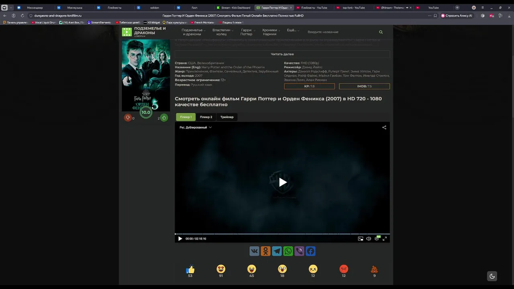Expand description with Читать далее
This screenshot has width=514, height=289.
click(x=282, y=54)
